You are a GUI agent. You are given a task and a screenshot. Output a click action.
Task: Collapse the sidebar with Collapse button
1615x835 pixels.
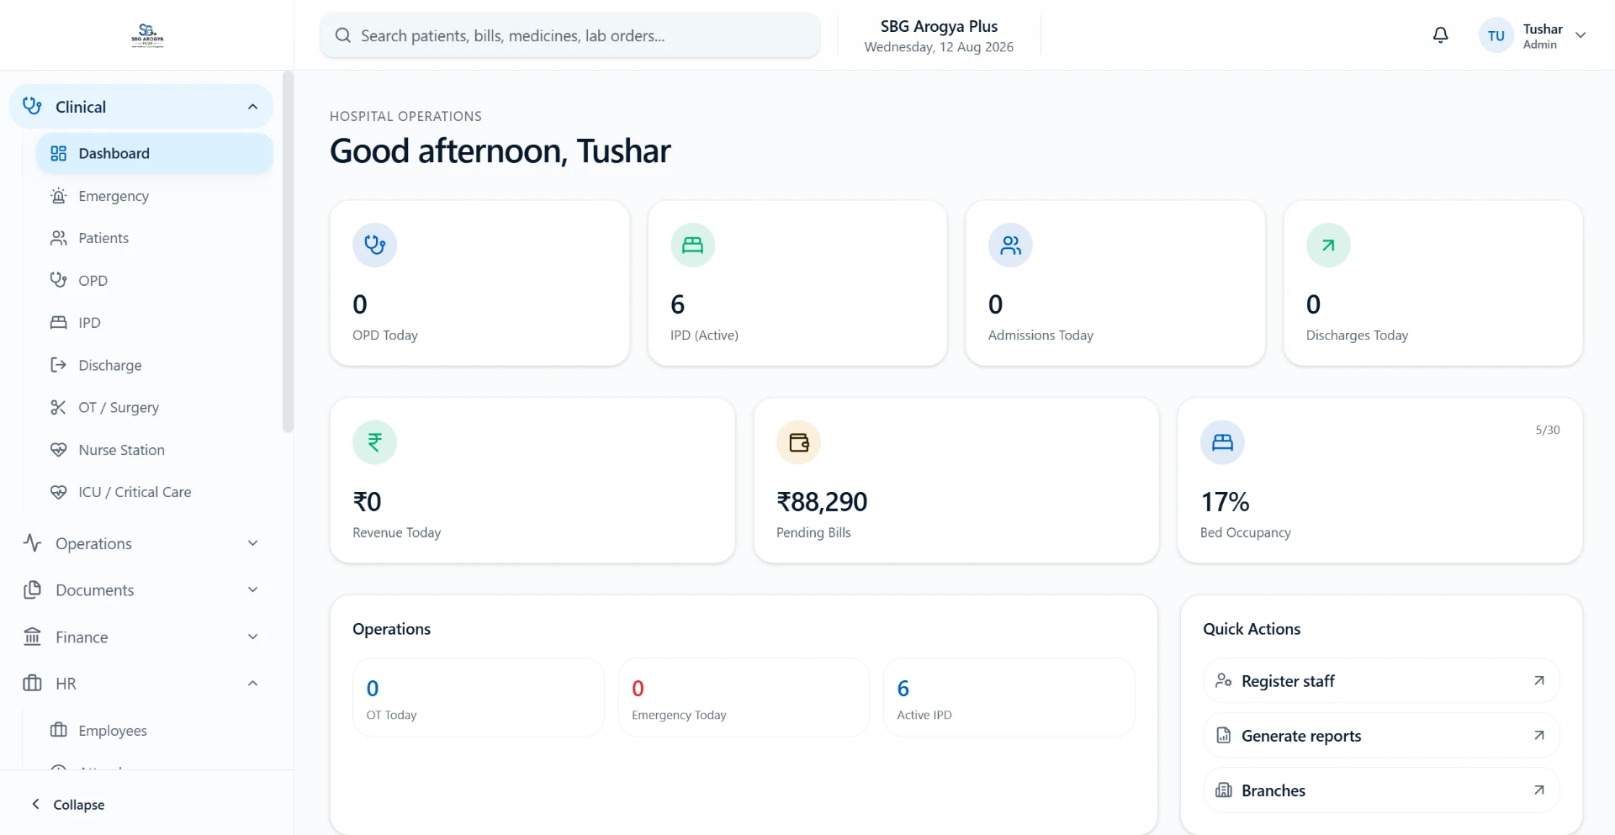[x=67, y=804]
